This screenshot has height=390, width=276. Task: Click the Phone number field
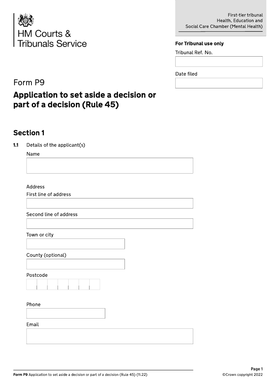coord(66,313)
